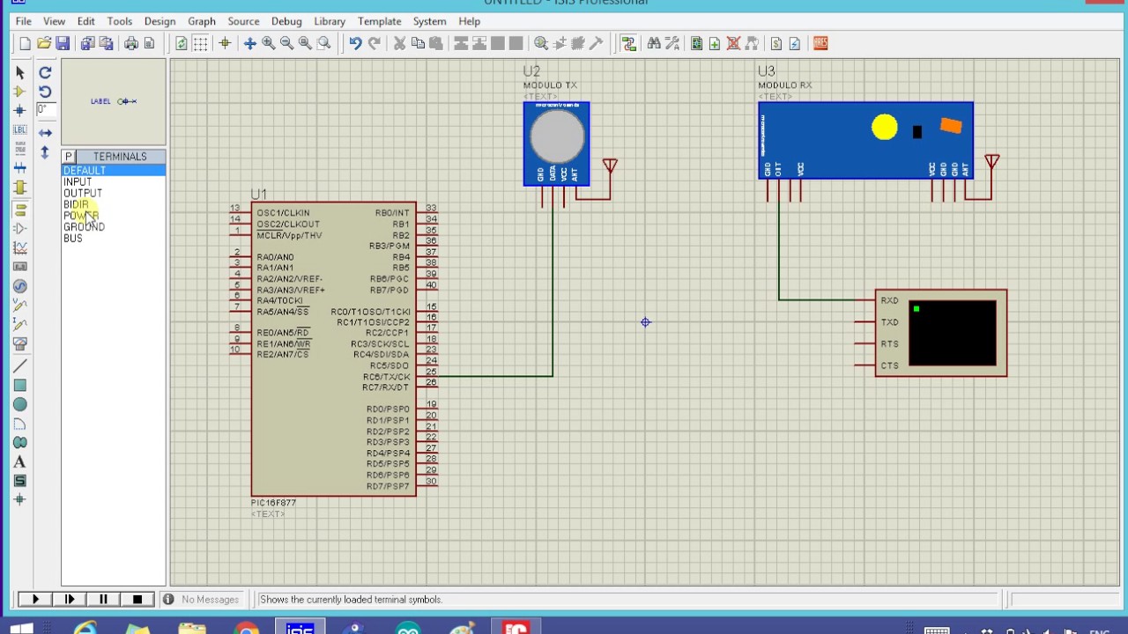Viewport: 1128px width, 634px height.
Task: Click the pan/center view icon
Action: tap(250, 43)
